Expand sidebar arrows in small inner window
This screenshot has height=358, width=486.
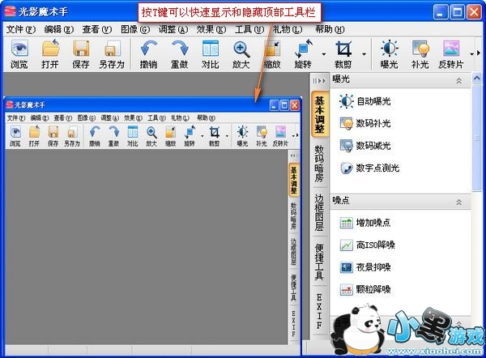click(293, 156)
